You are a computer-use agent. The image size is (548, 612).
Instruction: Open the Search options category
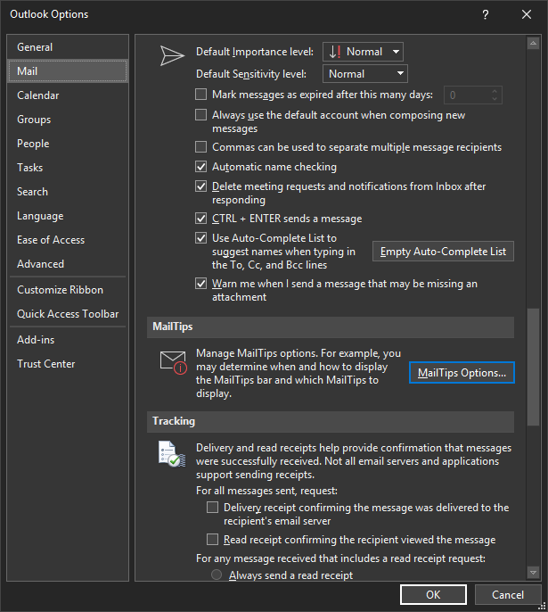[68, 192]
